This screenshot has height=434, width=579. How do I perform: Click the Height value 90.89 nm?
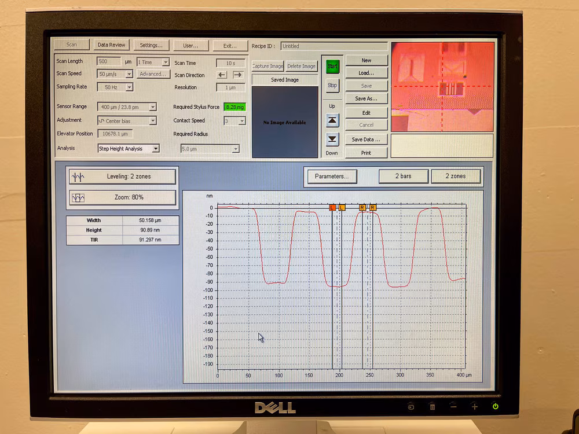(x=151, y=230)
